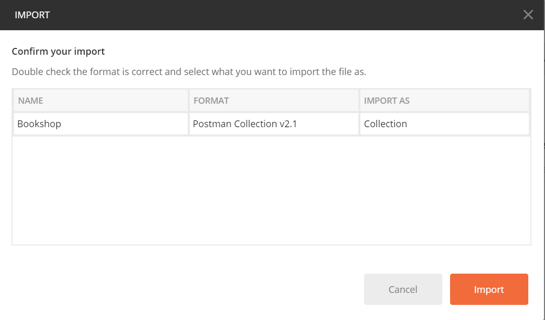545x320 pixels.
Task: Click the IMPORT AS column header
Action: pyautogui.click(x=444, y=101)
